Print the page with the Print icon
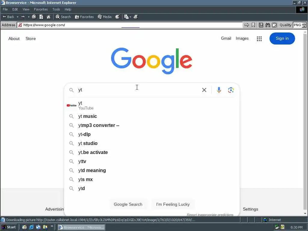308x231 pixels. pos(136,17)
